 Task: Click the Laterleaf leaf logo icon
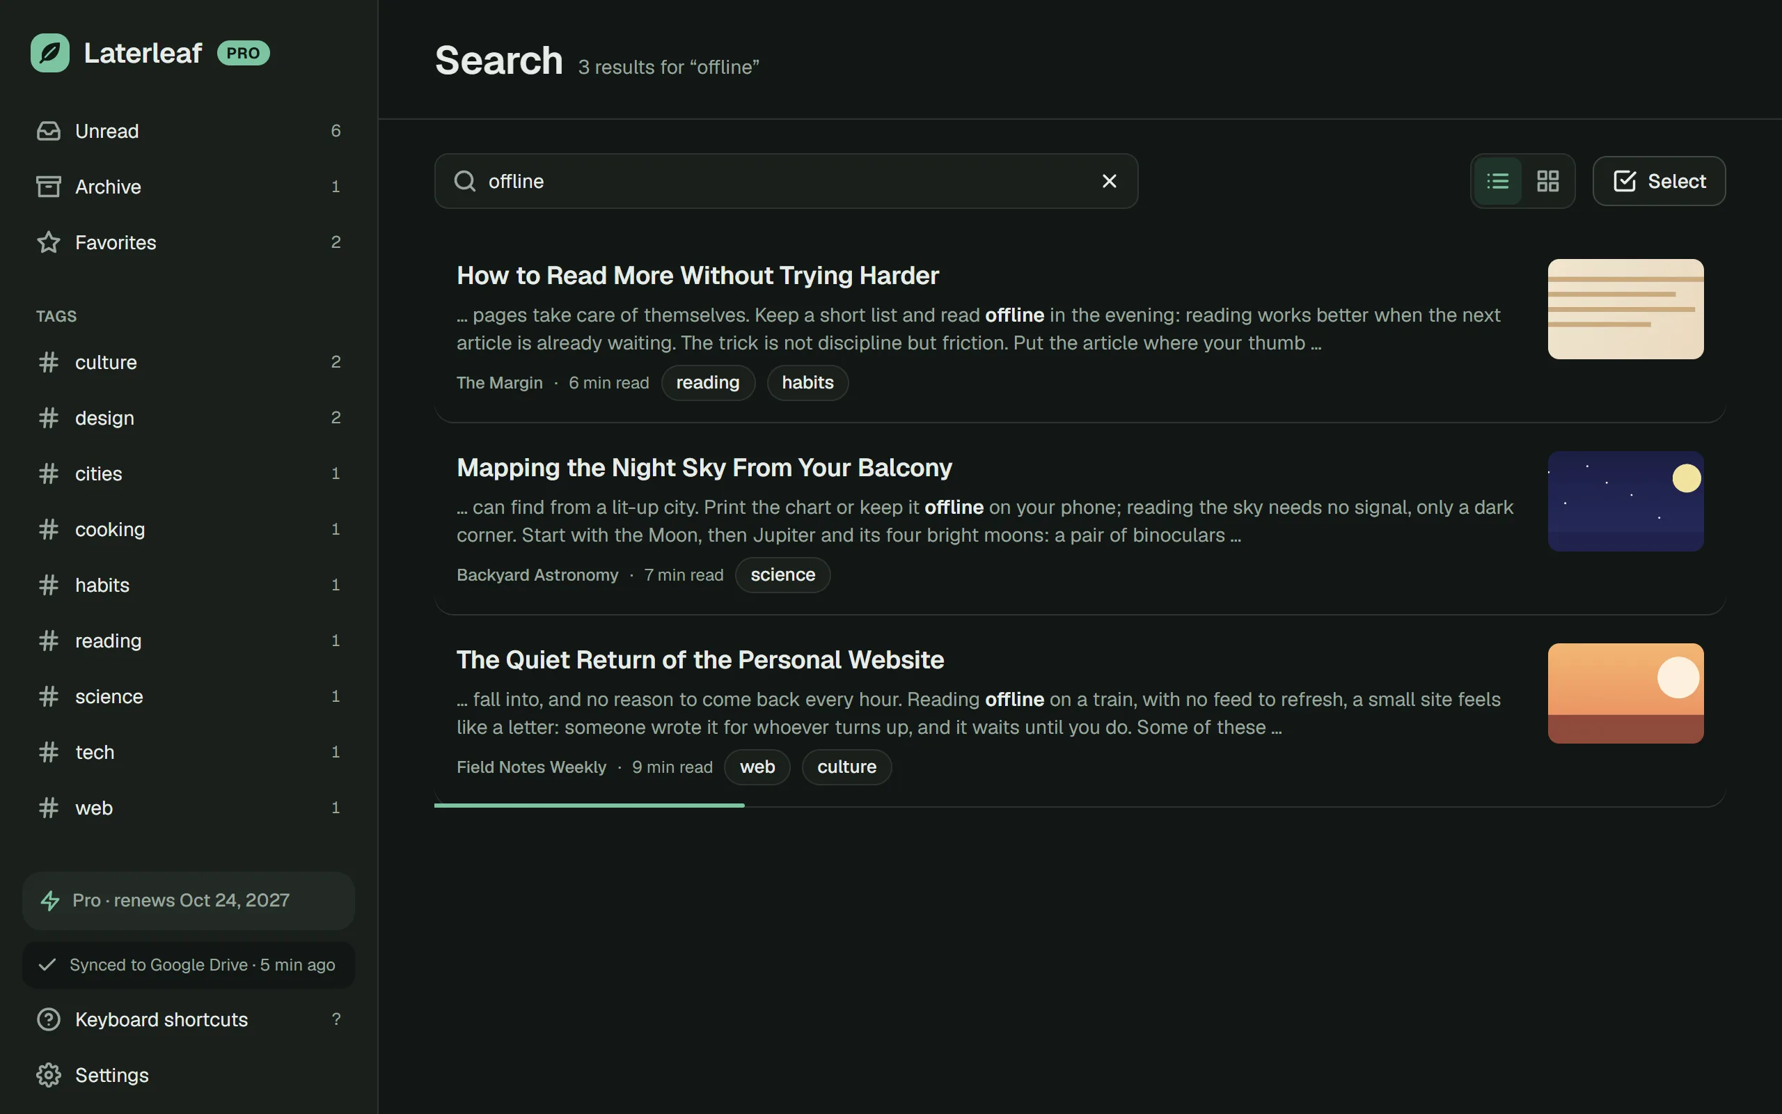tap(50, 53)
